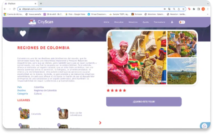Open the Forvo bookmark with red icon
213x138 pixels.
point(137,14)
